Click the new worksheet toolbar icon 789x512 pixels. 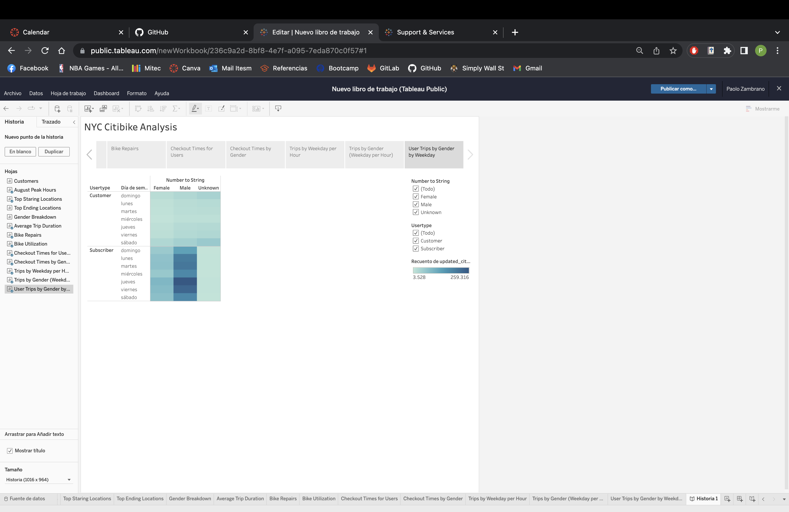click(88, 109)
